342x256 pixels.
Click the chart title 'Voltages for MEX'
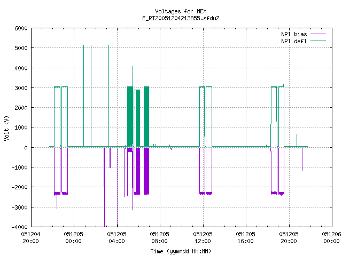(x=181, y=11)
